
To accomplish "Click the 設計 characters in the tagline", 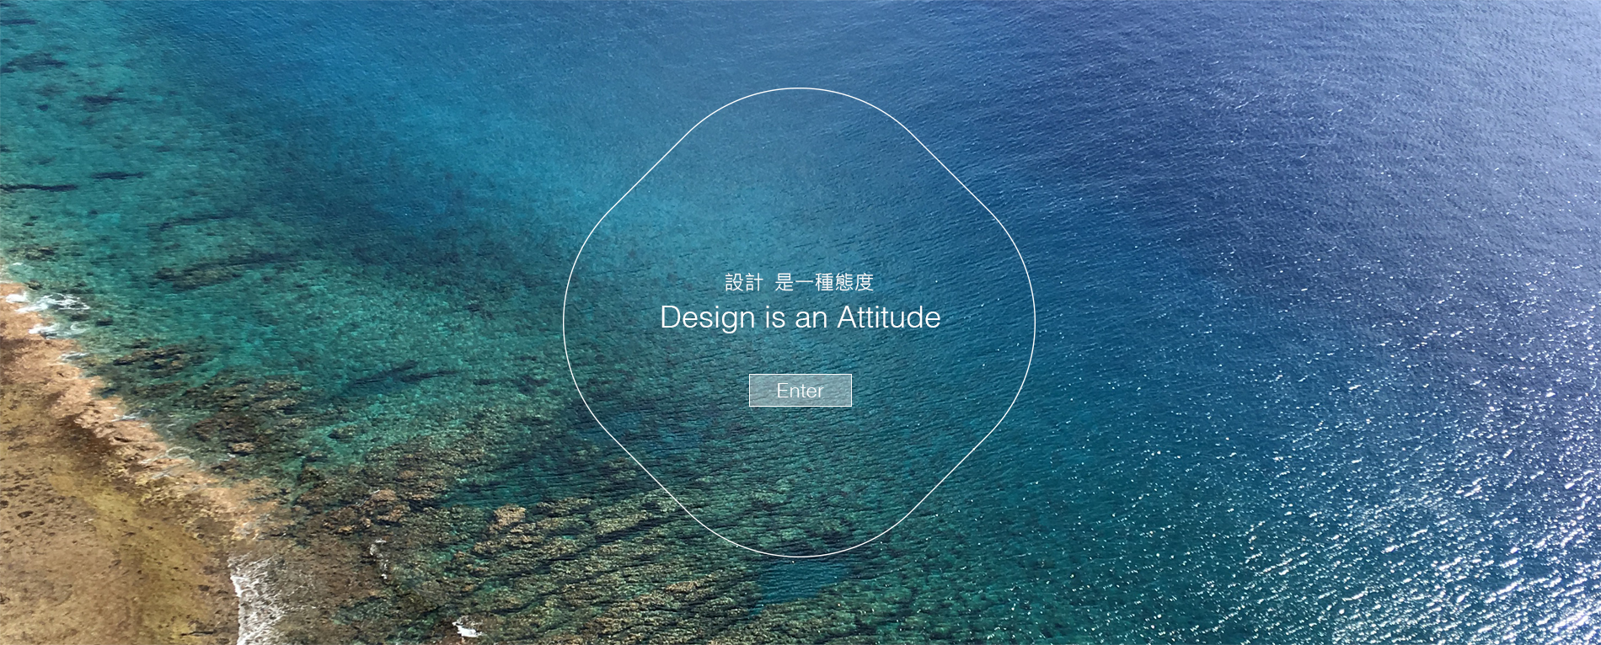I will point(743,282).
